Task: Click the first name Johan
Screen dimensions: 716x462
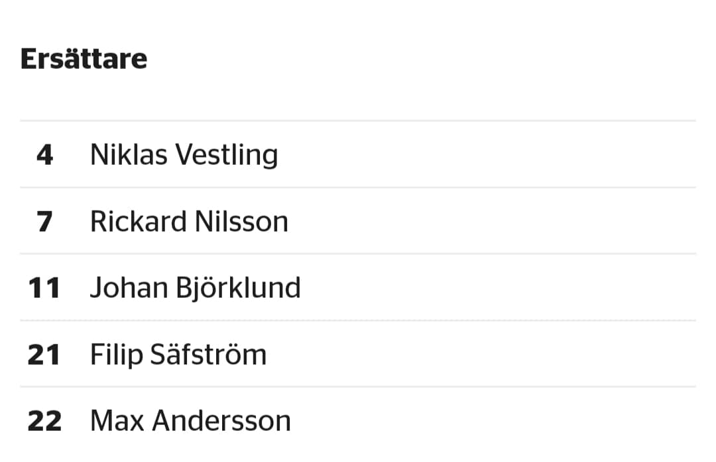Action: pos(129,288)
